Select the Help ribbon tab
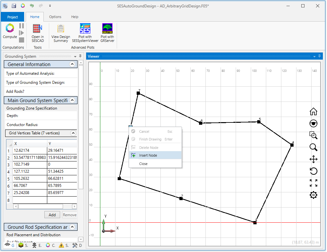Screen dimensions: 327x252 click(x=75, y=17)
